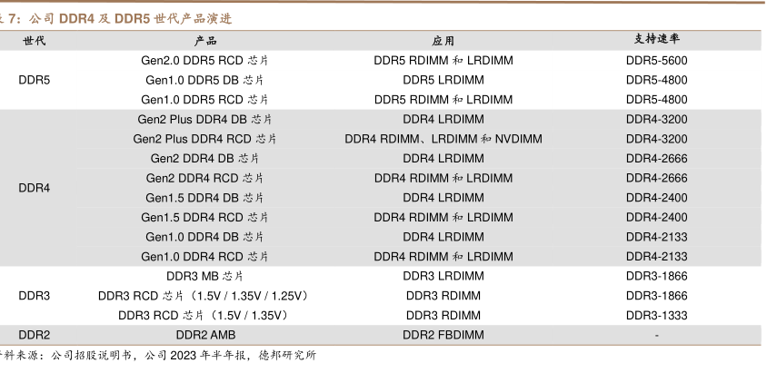Select the DDR3 generation cell
This screenshot has height=373, width=767.
35,296
